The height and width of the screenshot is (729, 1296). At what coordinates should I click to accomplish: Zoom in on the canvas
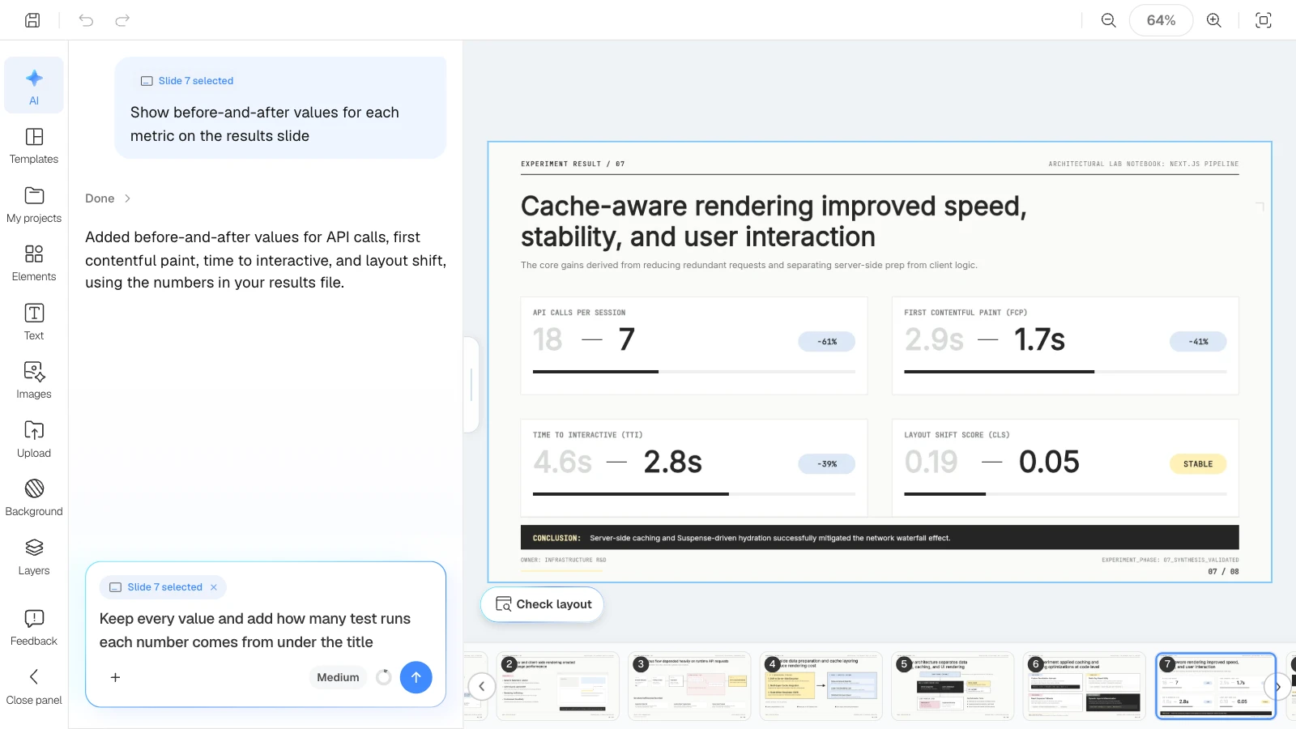[x=1214, y=20]
